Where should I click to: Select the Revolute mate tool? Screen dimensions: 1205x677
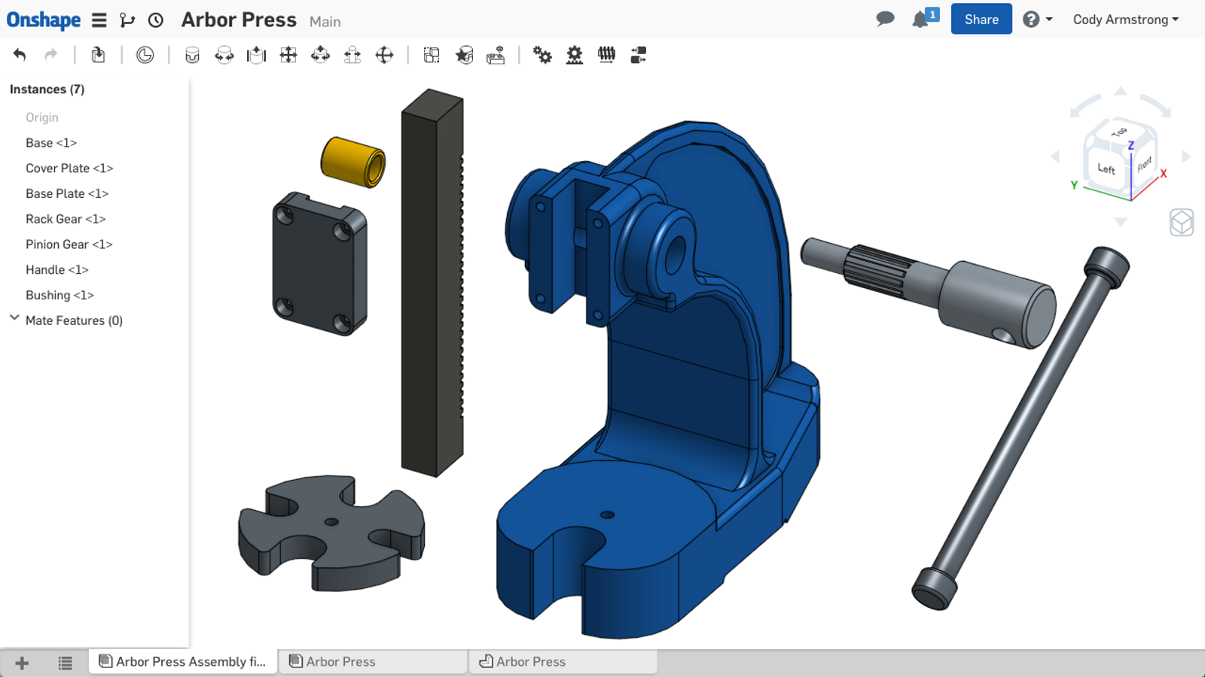224,55
